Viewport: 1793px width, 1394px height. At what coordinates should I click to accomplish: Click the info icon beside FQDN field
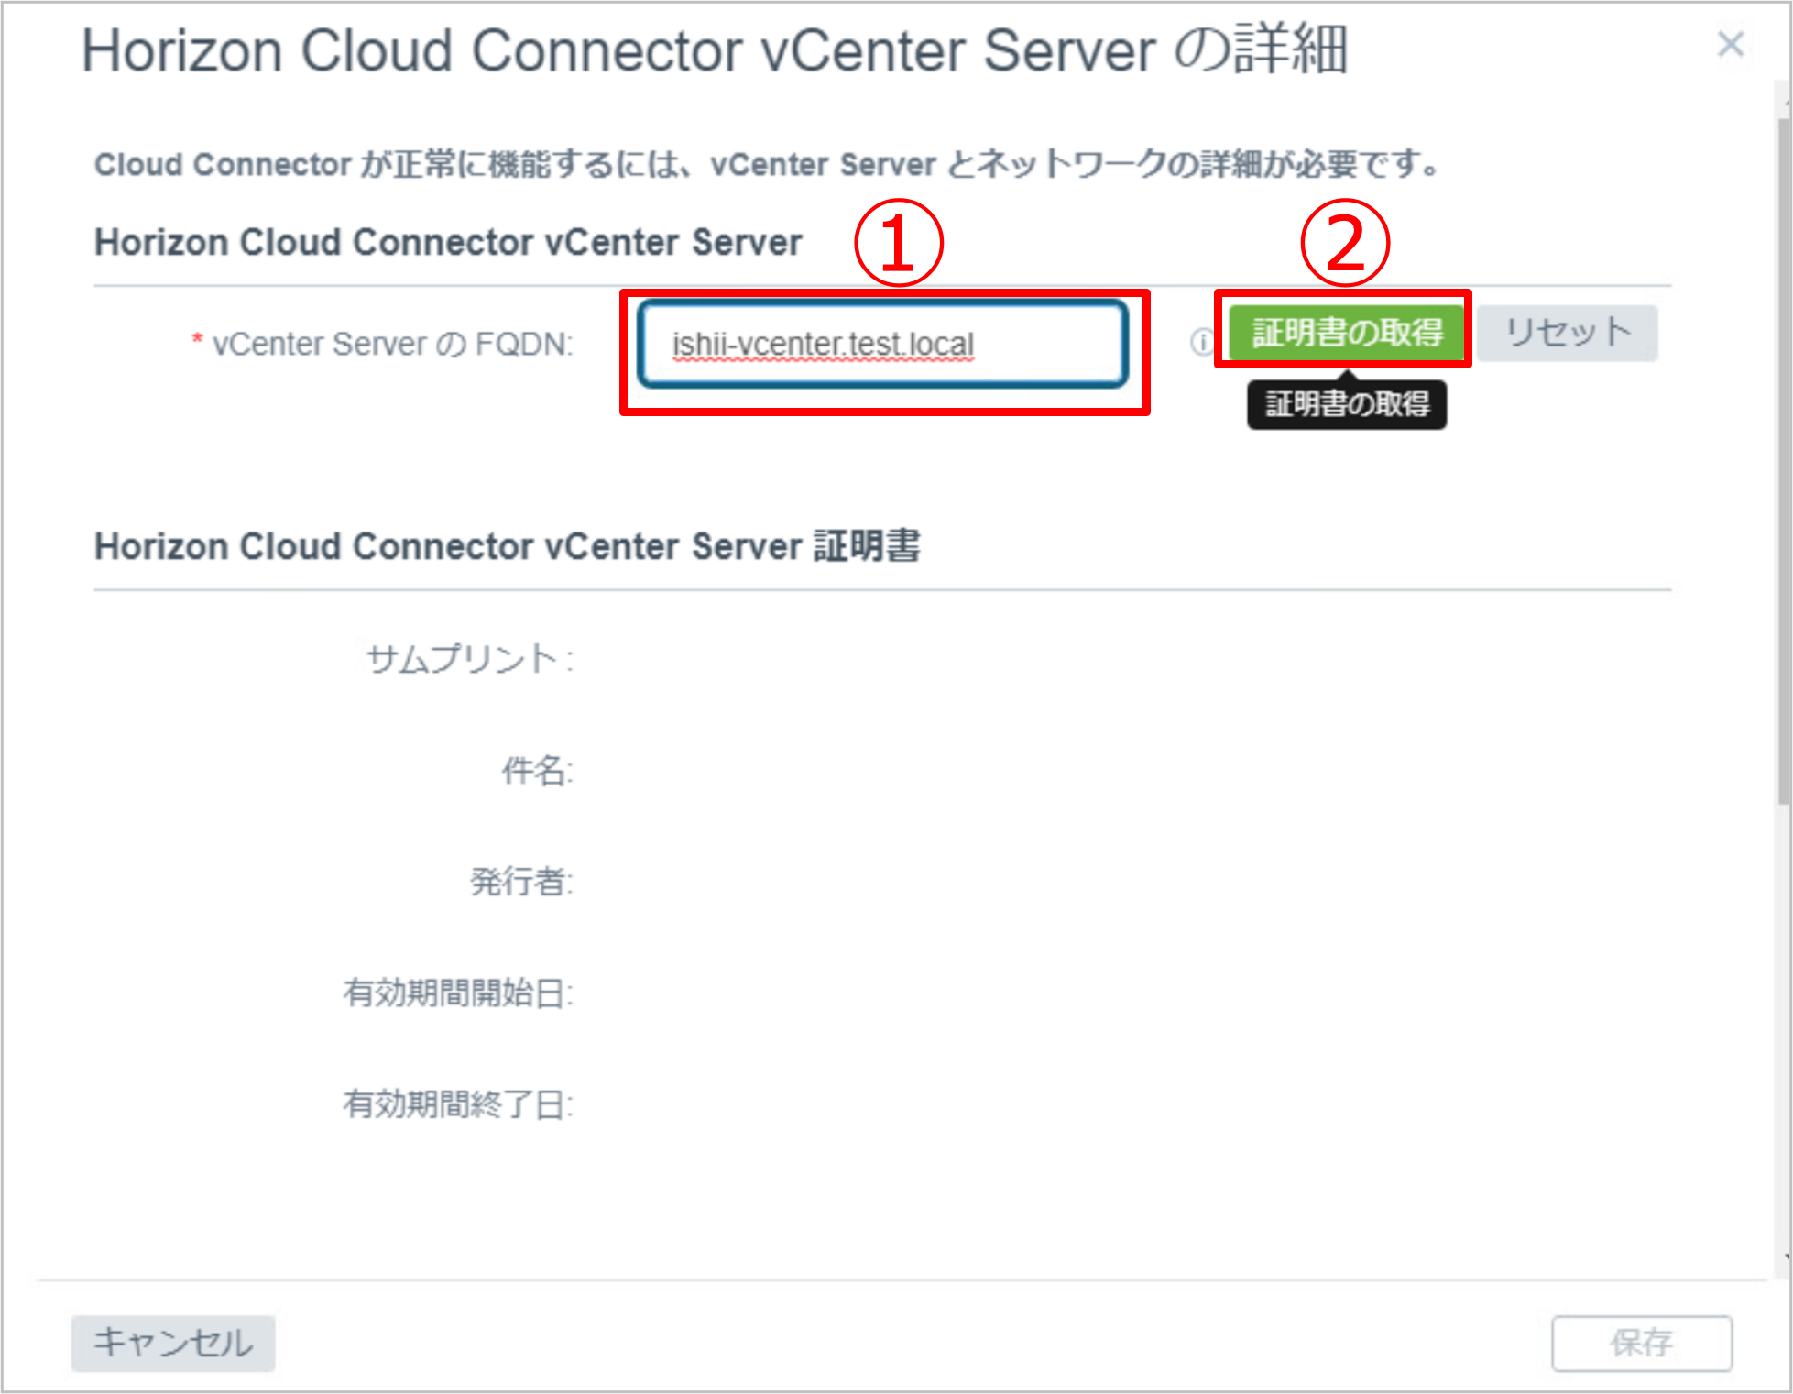coord(1201,342)
